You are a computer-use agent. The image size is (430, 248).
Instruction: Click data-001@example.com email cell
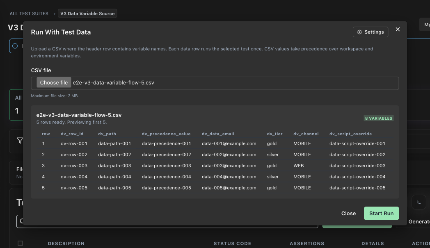(x=229, y=143)
